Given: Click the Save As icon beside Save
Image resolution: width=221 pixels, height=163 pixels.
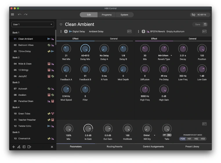Looking at the screenshot, I should click(x=205, y=24).
